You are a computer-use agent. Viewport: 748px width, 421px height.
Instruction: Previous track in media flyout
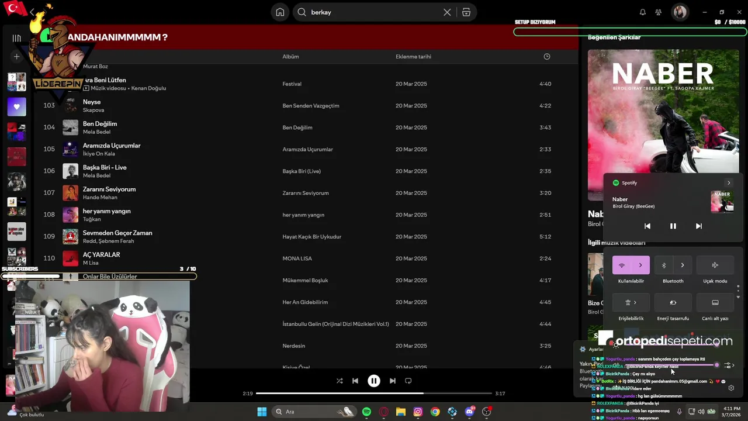[x=647, y=226]
